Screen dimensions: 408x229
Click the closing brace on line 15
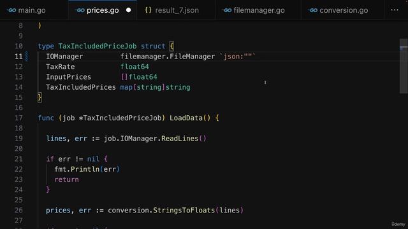[40, 97]
